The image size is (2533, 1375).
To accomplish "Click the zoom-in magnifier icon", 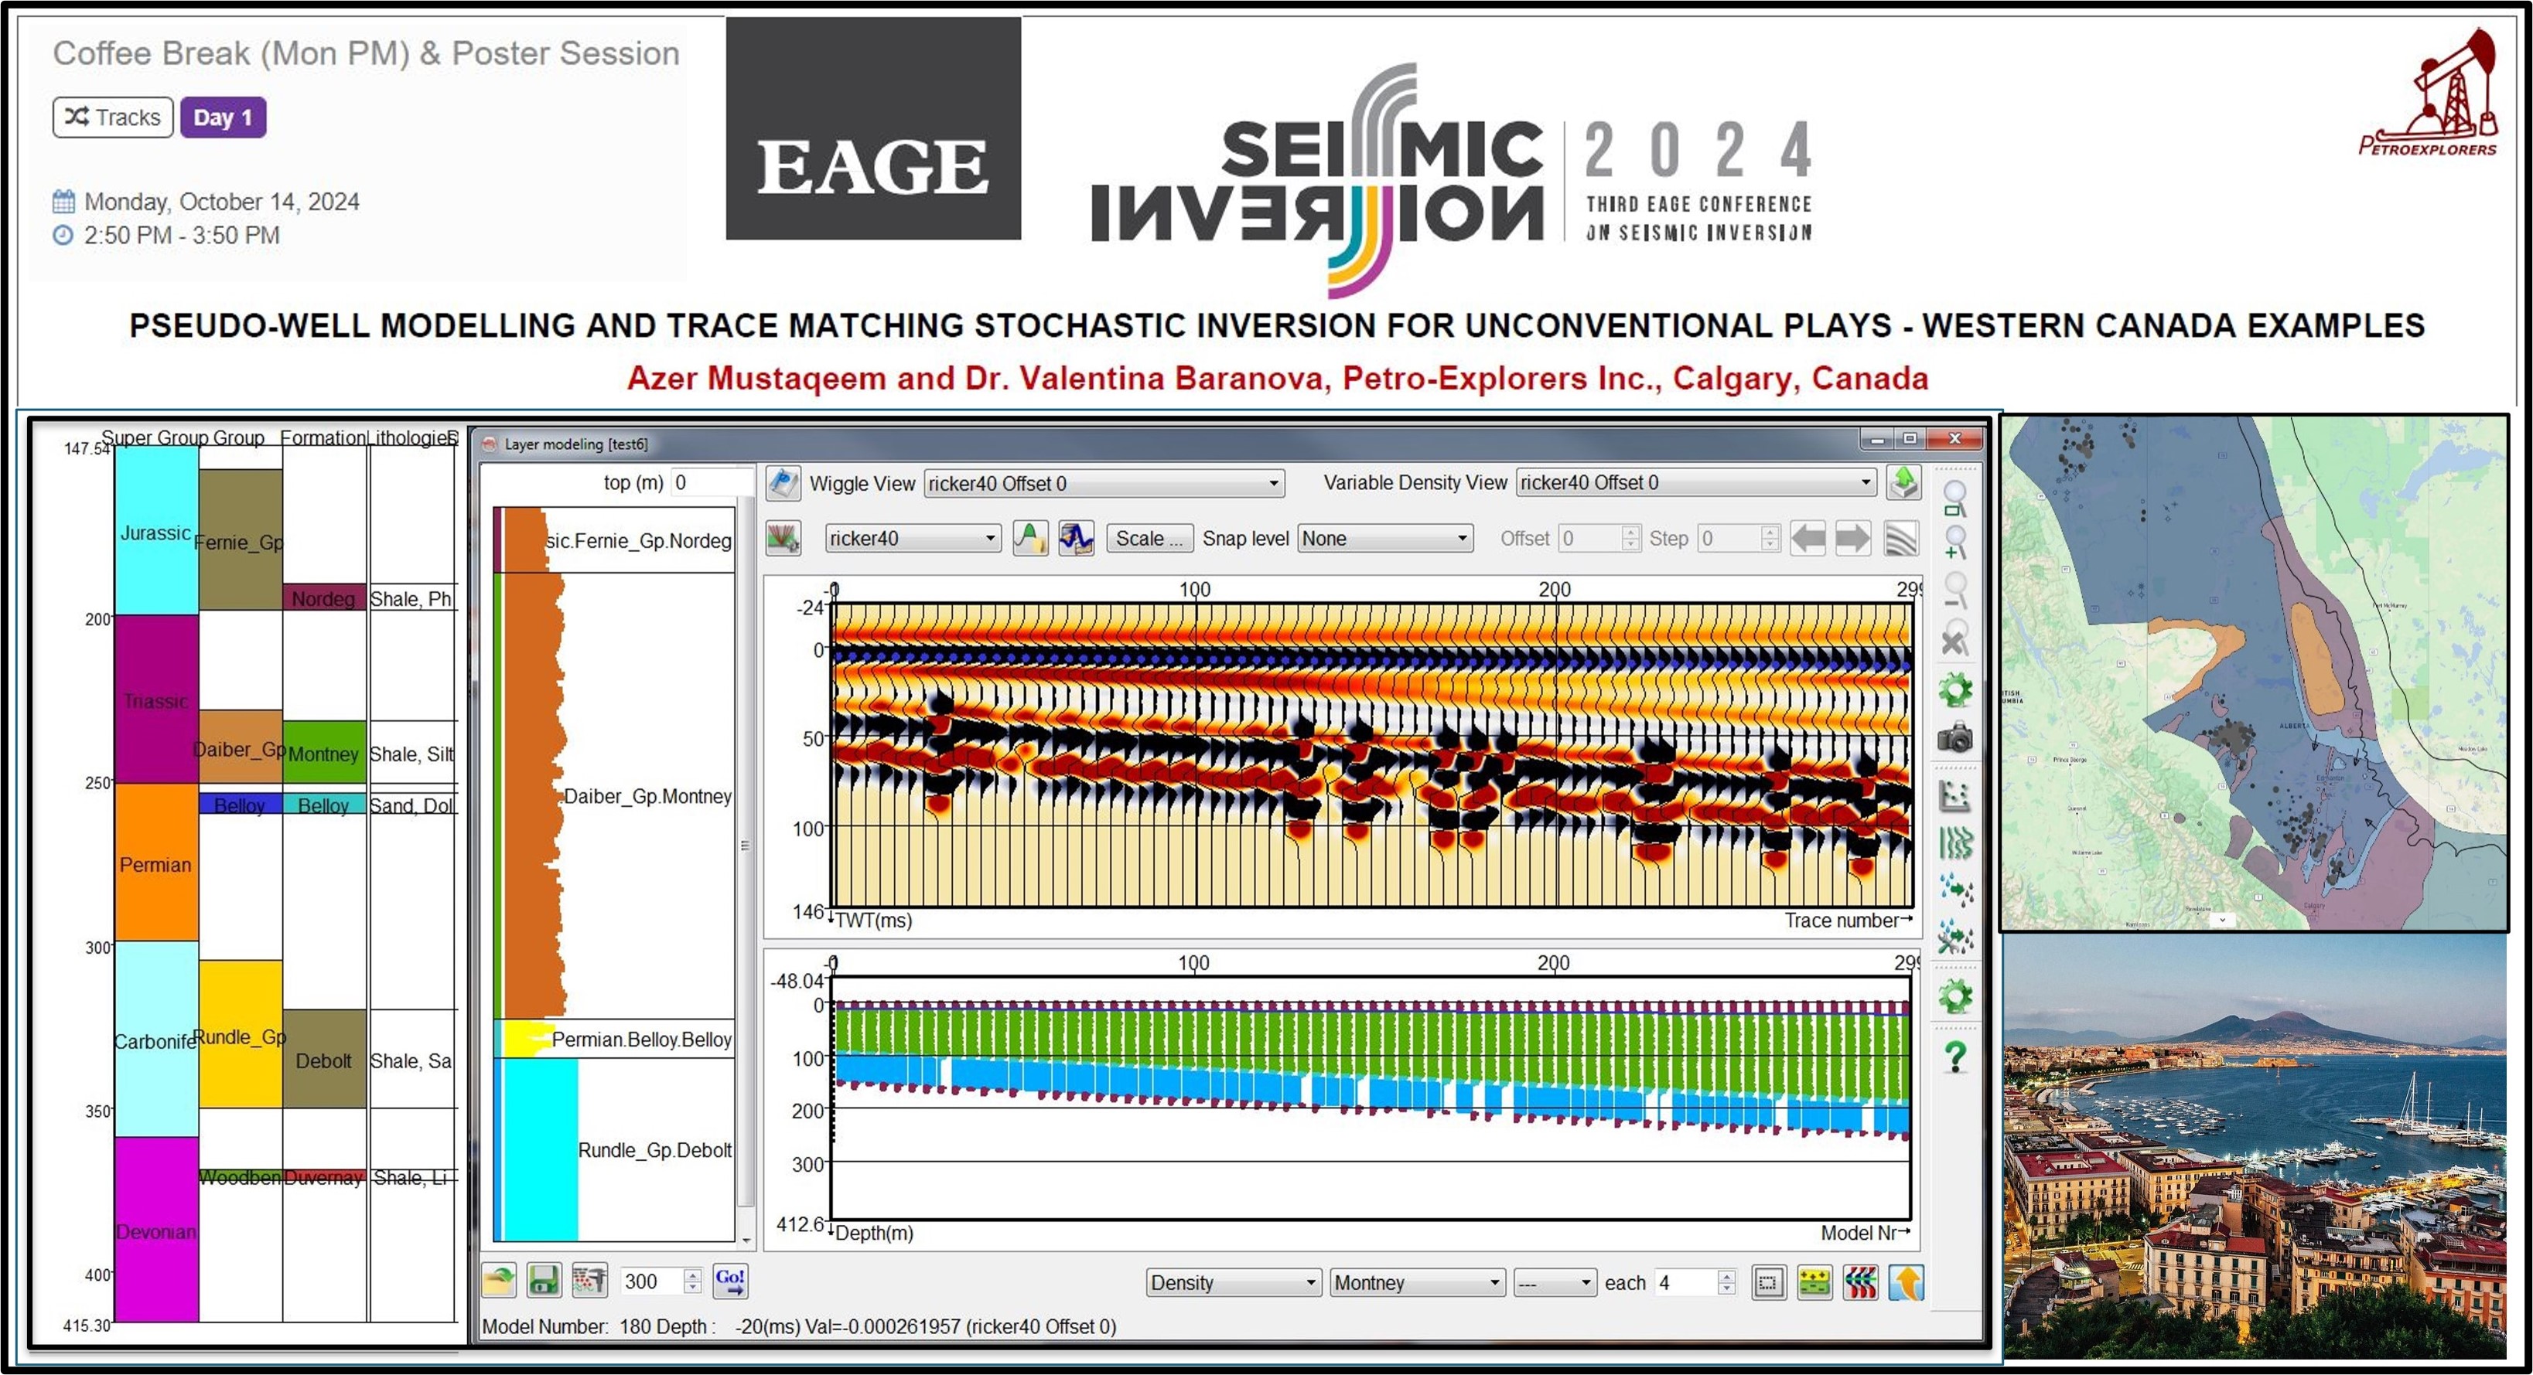I will 1954,542.
